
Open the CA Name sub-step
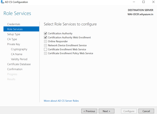click(x=17, y=54)
